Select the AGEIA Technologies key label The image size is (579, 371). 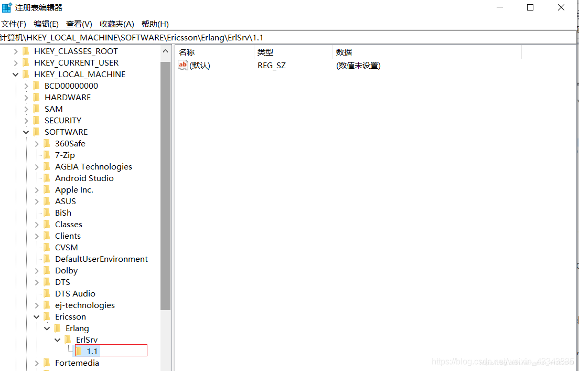pyautogui.click(x=93, y=167)
